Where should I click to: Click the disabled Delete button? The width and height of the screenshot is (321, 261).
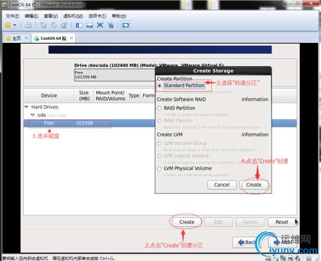point(250,222)
